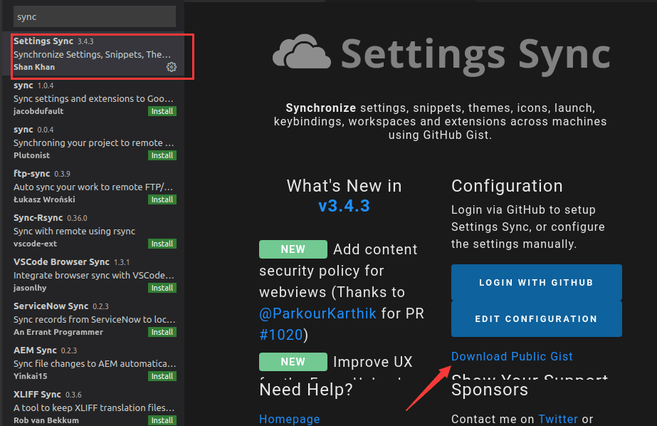The width and height of the screenshot is (657, 426).
Task: Click the "Sync with remote using rsync" description
Action: tap(74, 231)
